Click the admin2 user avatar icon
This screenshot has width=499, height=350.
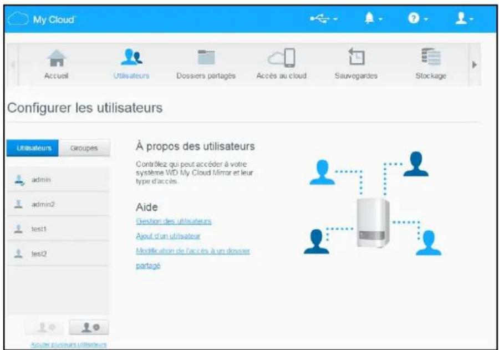point(19,204)
